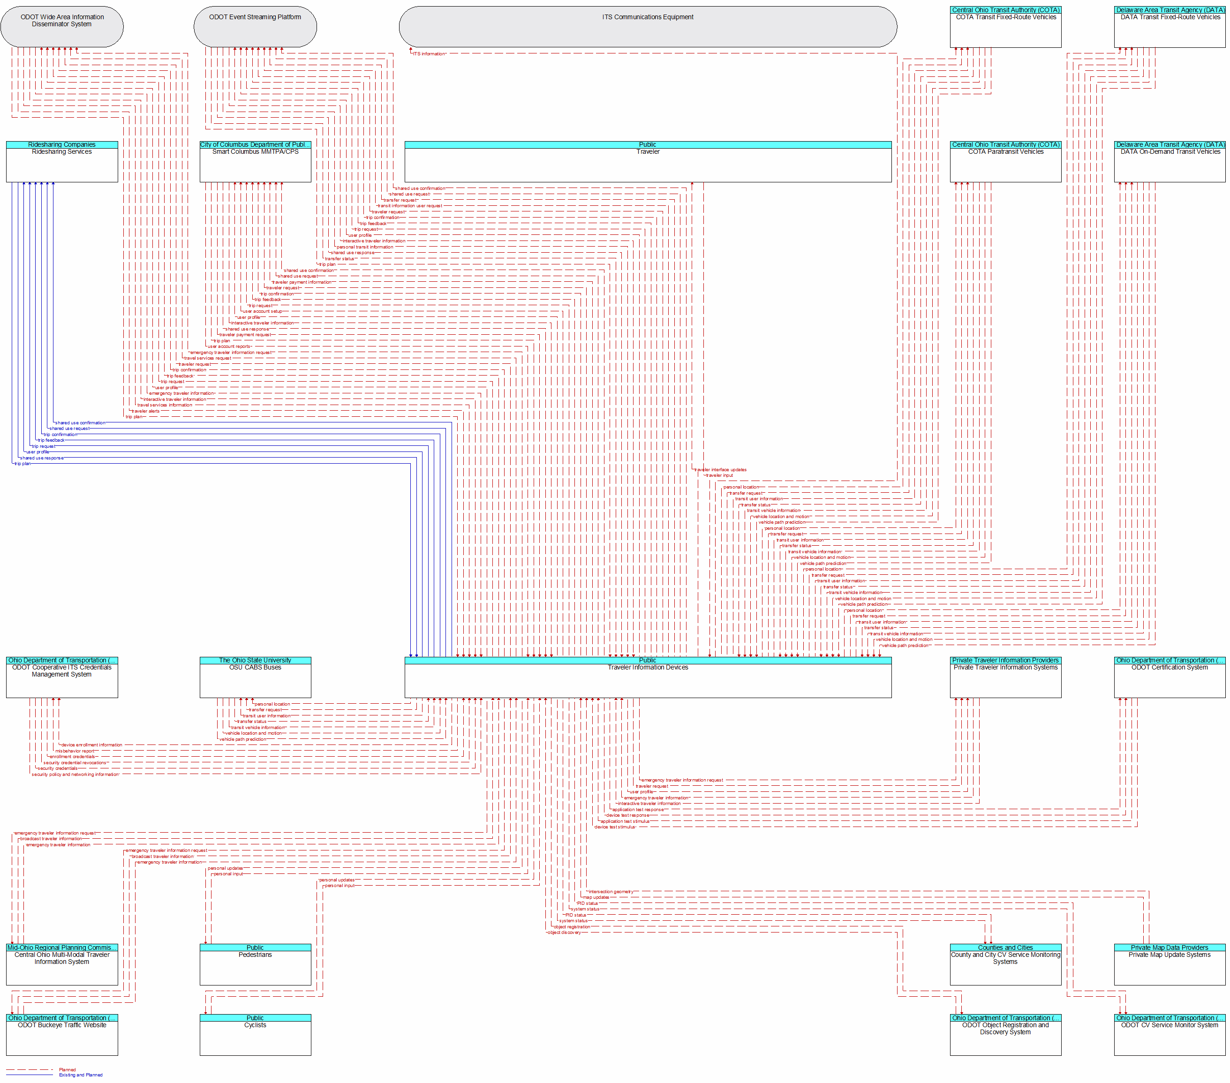
Task: Click the 'travel services information' flow label
Action: coord(165,406)
